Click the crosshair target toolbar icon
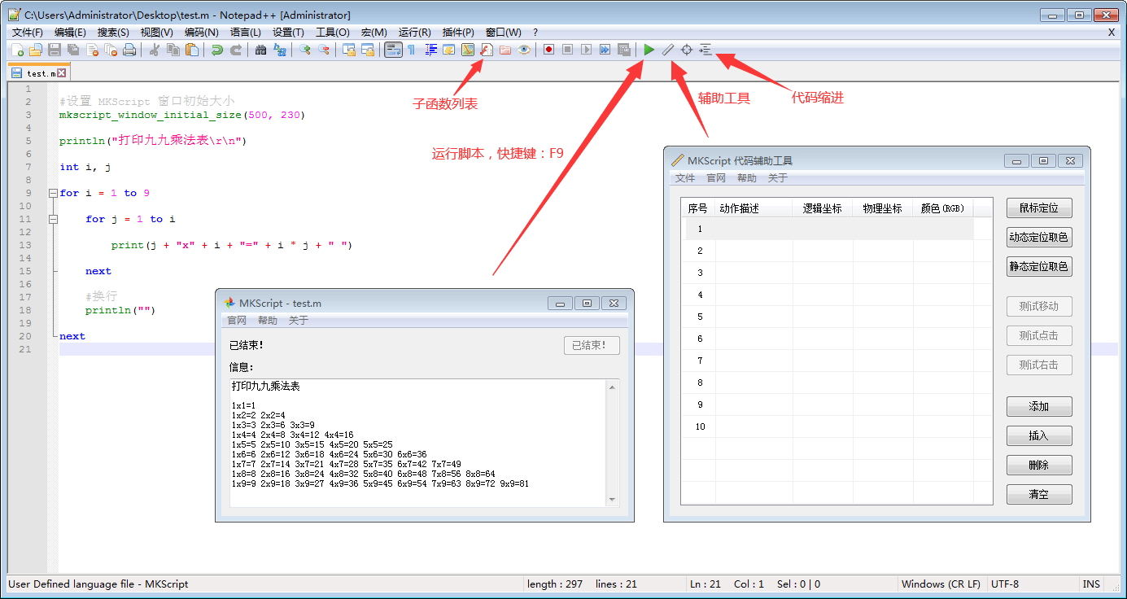Image resolution: width=1127 pixels, height=599 pixels. [686, 50]
